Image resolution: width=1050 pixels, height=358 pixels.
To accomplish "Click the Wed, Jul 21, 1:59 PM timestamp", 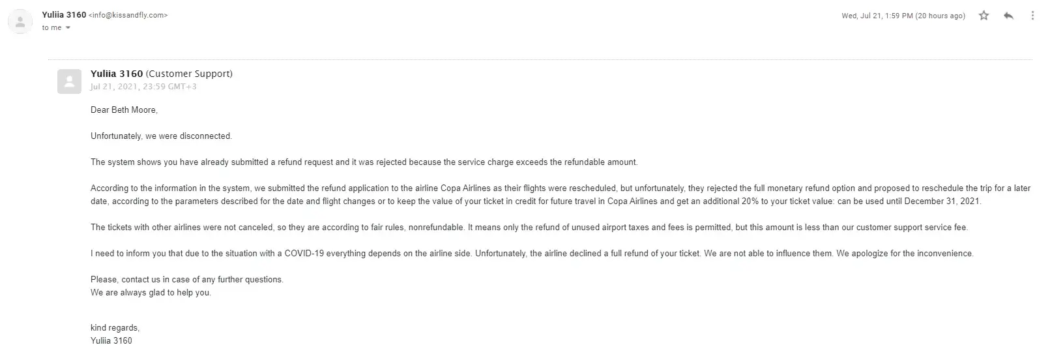I will tap(903, 16).
